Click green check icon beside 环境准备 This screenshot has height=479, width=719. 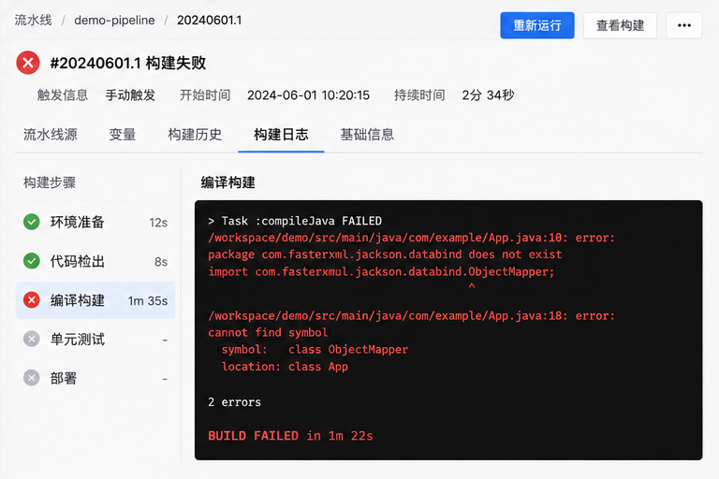32,222
